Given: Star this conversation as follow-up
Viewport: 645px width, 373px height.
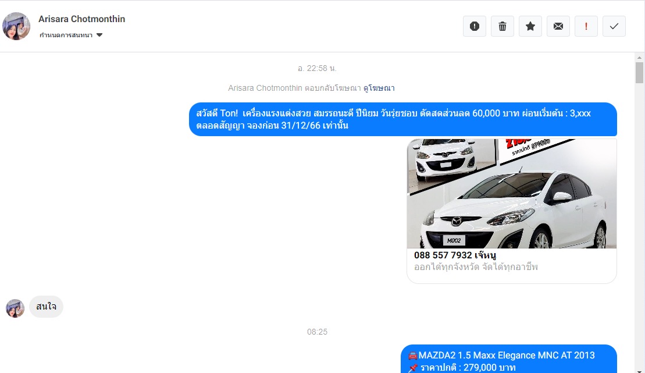Looking at the screenshot, I should (530, 26).
